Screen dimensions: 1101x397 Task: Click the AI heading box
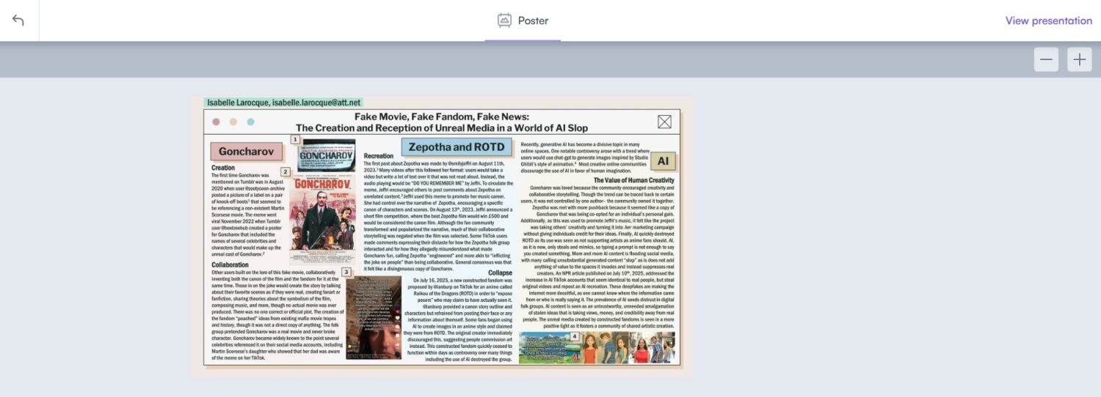pos(663,160)
